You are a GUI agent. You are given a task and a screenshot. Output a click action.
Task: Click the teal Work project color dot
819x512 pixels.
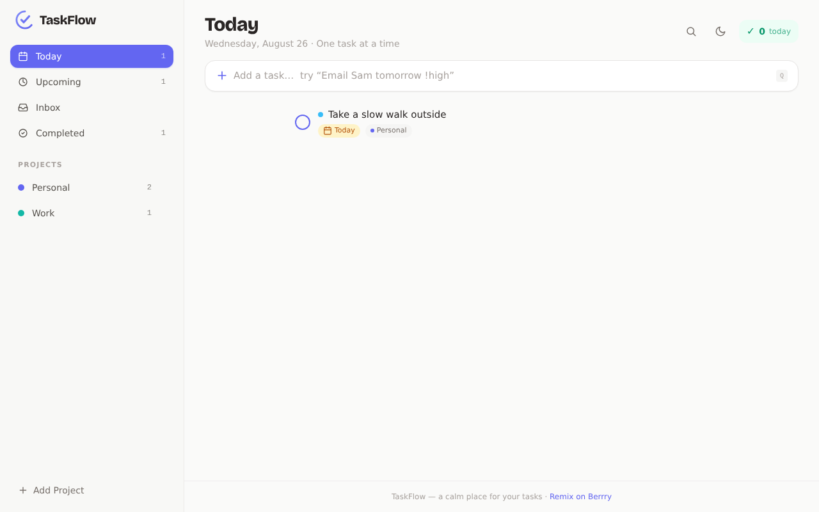[x=21, y=213]
